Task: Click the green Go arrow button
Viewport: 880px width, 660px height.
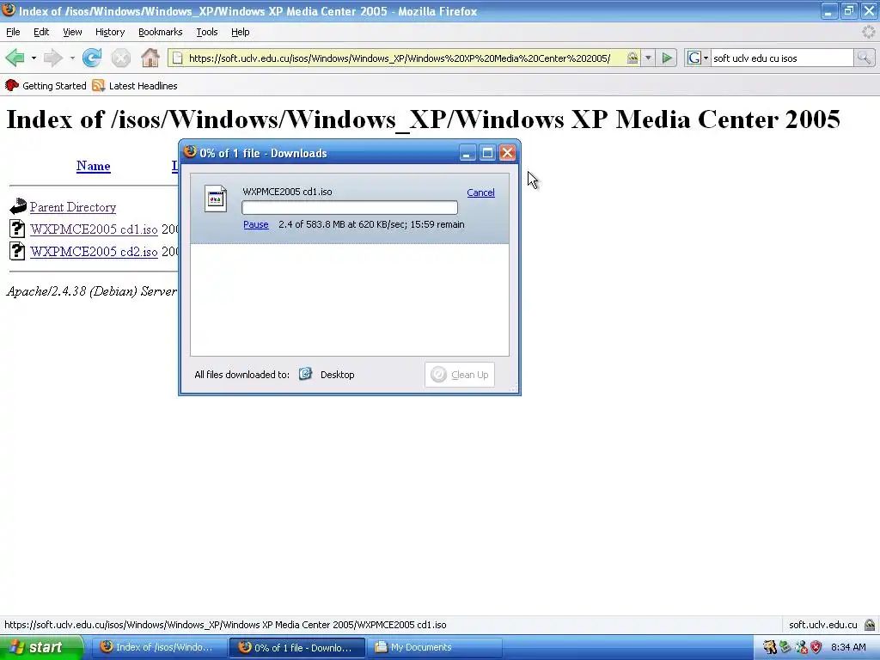Action: [667, 58]
